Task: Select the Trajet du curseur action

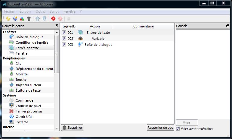Action: pyautogui.click(x=28, y=85)
